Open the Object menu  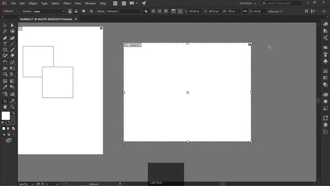pos(33,4)
